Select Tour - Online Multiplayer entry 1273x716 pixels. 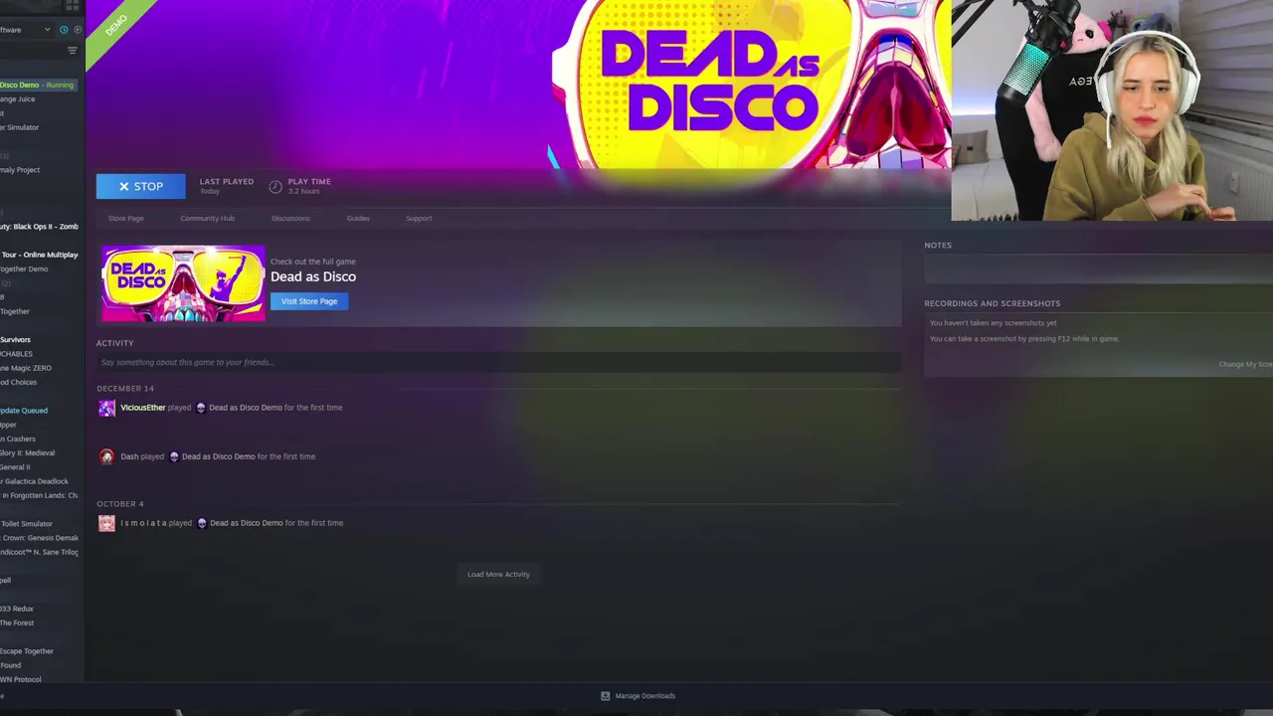tap(40, 255)
